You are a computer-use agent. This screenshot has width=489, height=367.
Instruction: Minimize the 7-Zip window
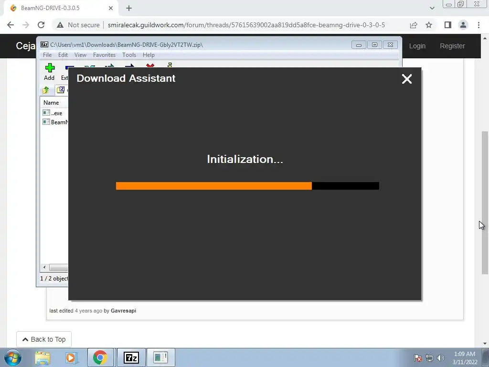[359, 45]
